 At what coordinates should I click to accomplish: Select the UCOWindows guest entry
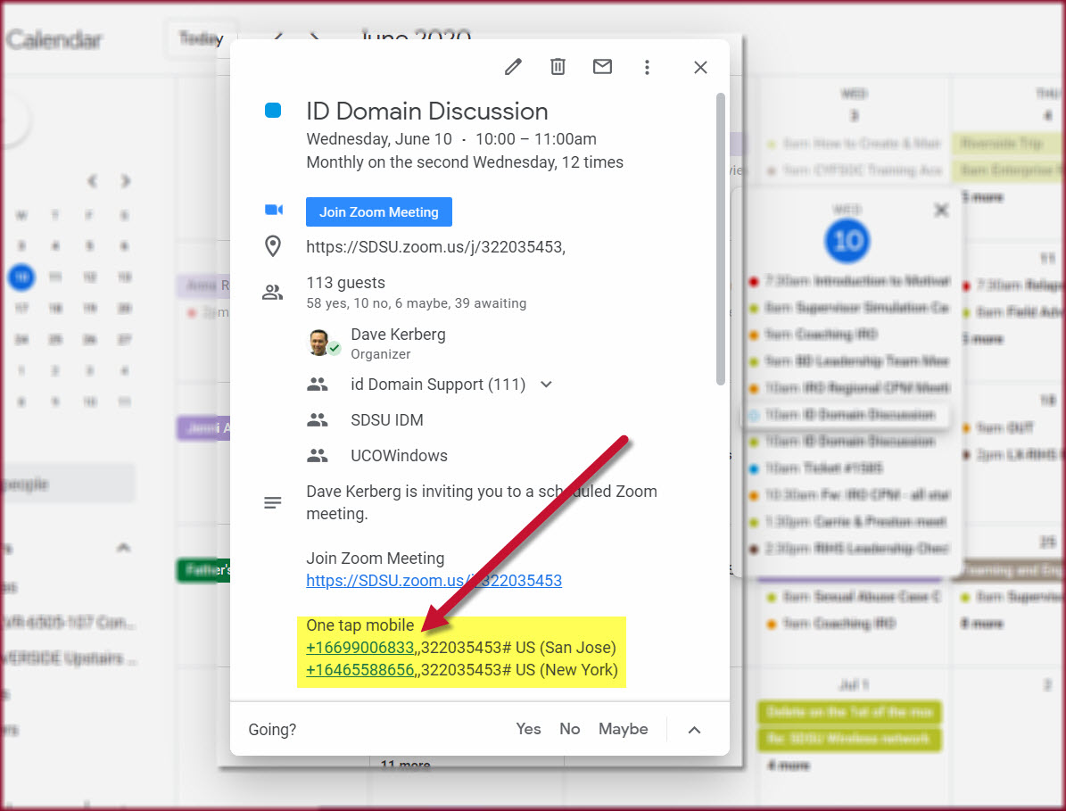pyautogui.click(x=399, y=456)
